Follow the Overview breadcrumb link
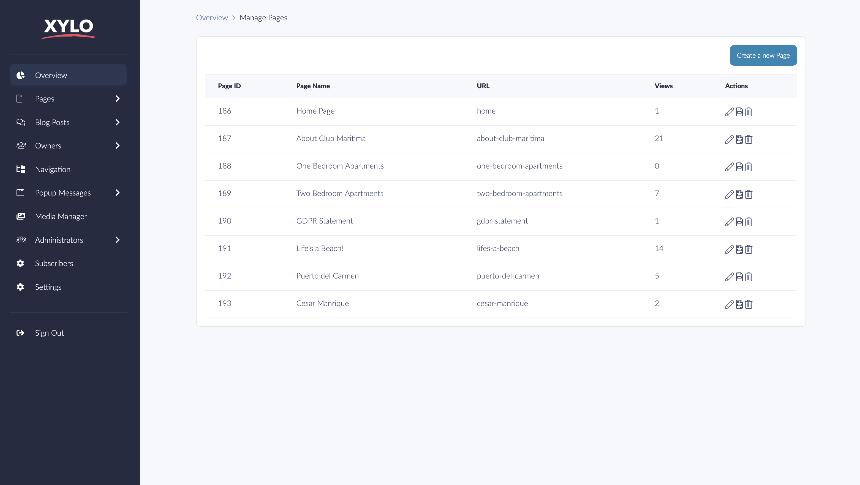860x485 pixels. (212, 18)
